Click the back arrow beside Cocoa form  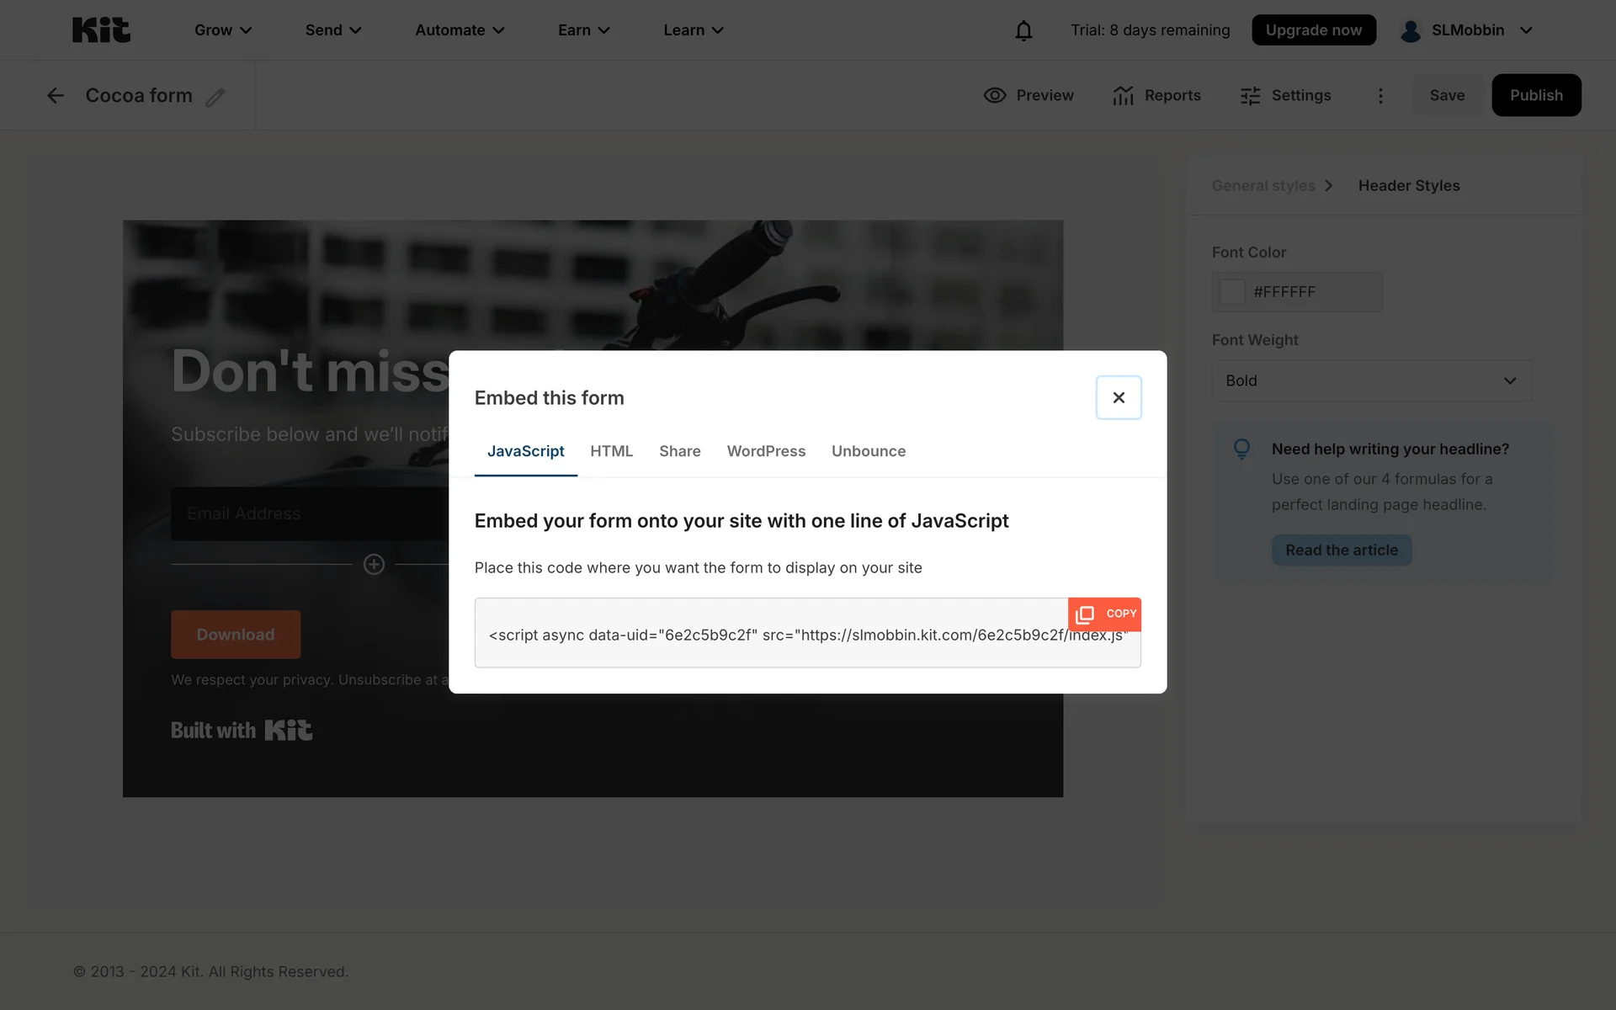(56, 96)
